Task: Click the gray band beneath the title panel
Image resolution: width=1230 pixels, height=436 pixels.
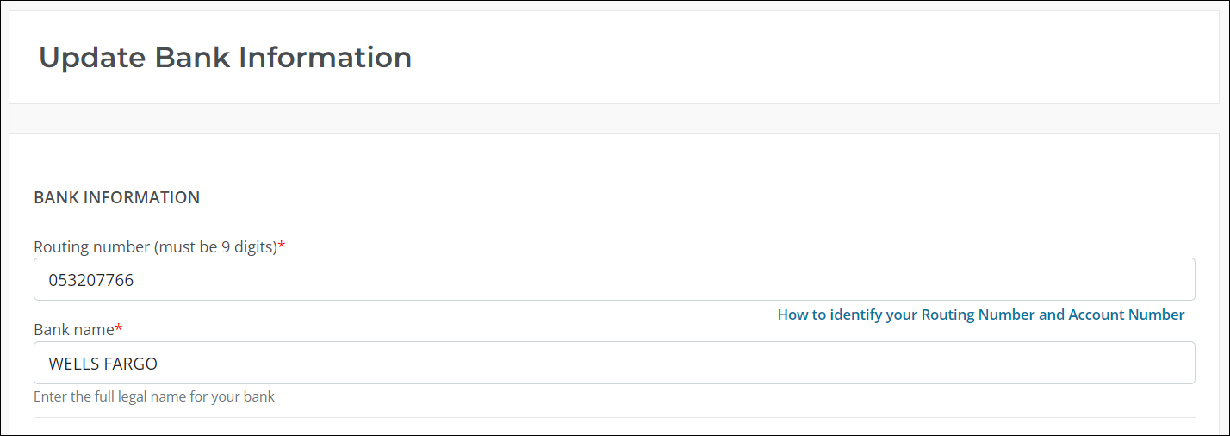Action: (x=613, y=119)
